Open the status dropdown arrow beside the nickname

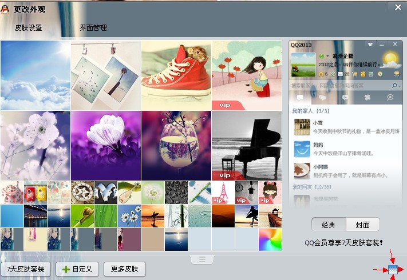coord(327,56)
